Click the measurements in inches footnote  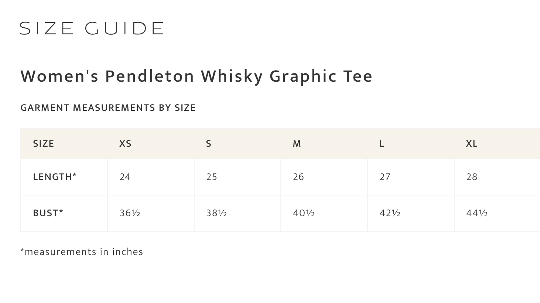[x=82, y=252]
